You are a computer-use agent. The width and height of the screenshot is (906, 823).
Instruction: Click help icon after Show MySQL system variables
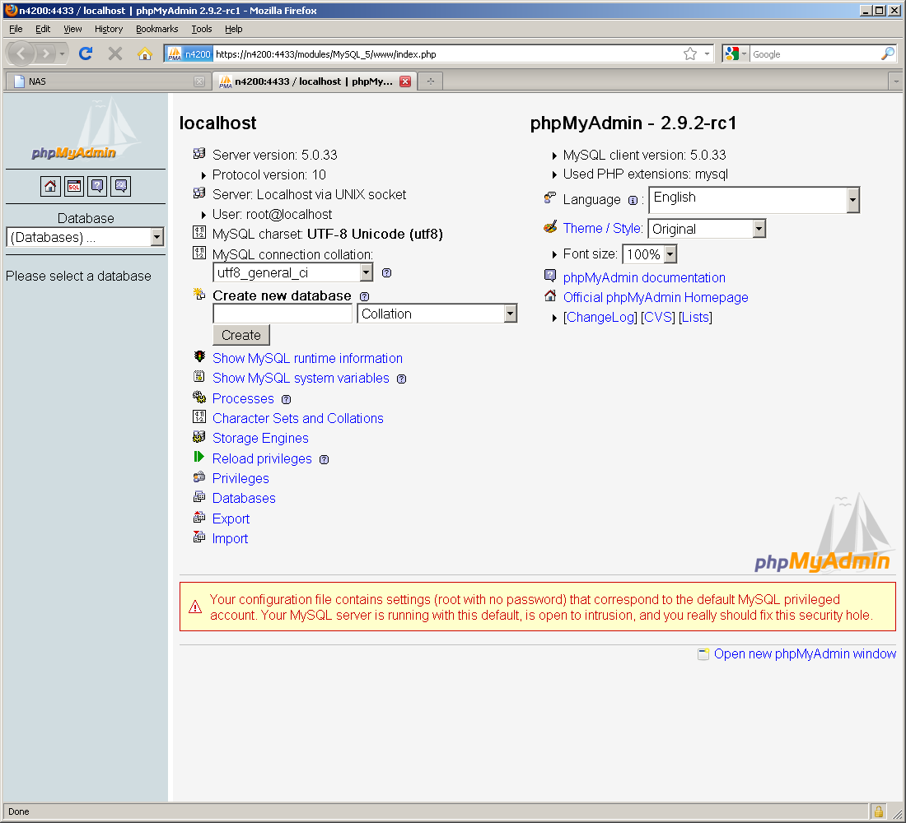pos(402,379)
